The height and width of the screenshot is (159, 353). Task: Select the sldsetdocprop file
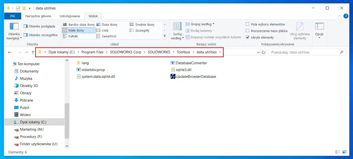[x=91, y=70]
